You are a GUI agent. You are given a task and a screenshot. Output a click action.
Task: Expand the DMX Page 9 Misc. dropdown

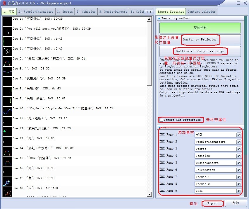(239, 191)
